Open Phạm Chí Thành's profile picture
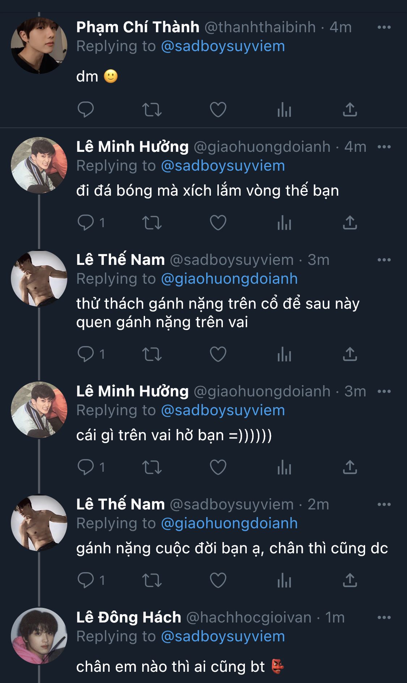The width and height of the screenshot is (407, 683). tap(39, 46)
